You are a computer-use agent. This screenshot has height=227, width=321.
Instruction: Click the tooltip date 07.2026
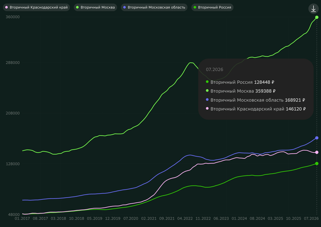(x=214, y=70)
